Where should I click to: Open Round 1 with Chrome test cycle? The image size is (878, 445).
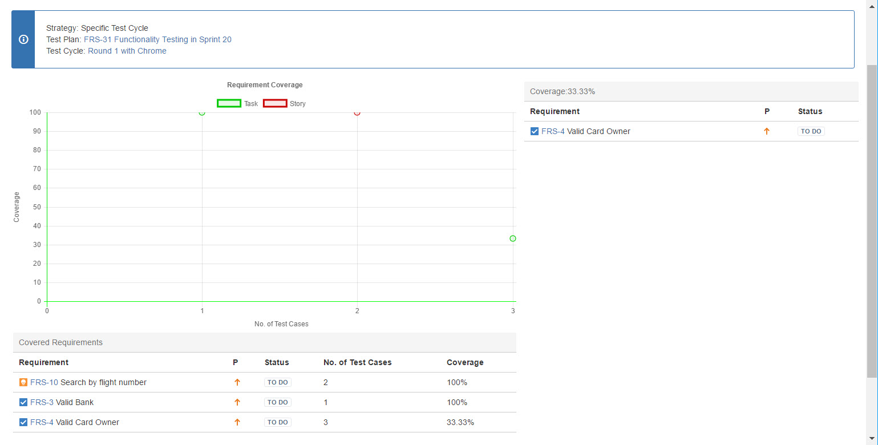(127, 51)
